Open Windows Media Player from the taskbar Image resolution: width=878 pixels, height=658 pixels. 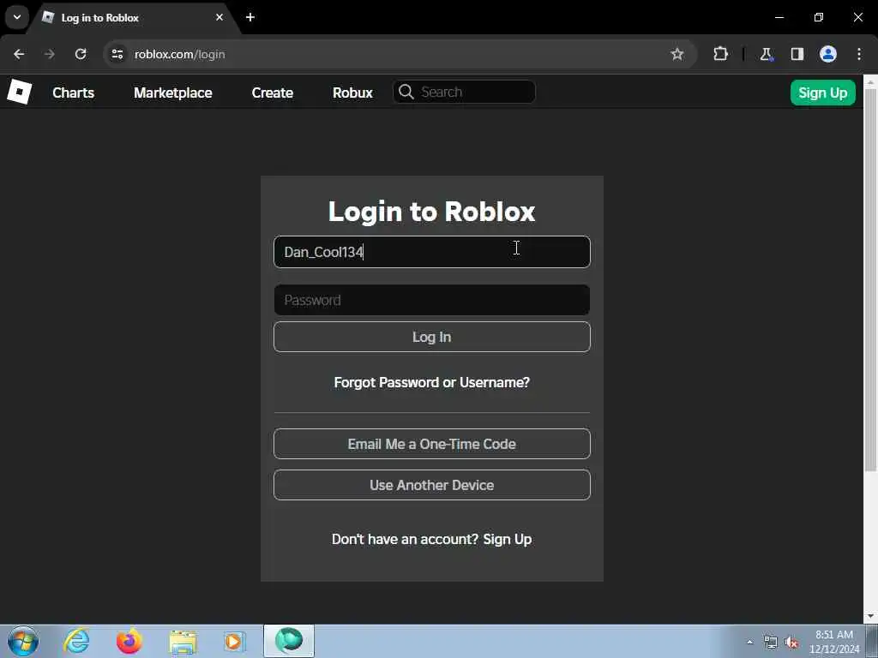(x=235, y=641)
